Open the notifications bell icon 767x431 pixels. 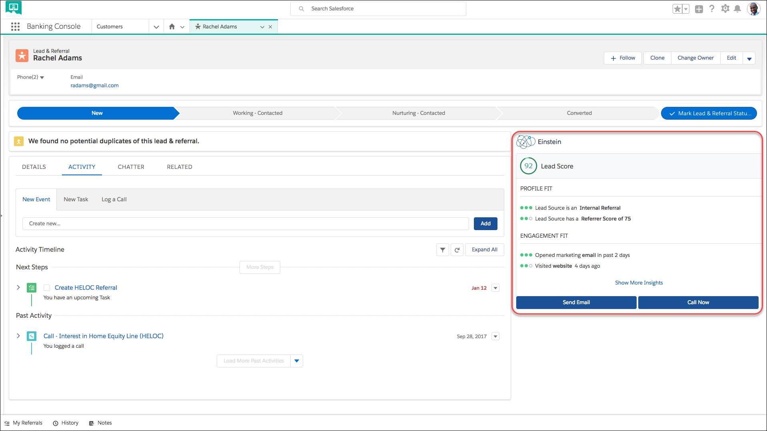click(x=738, y=8)
